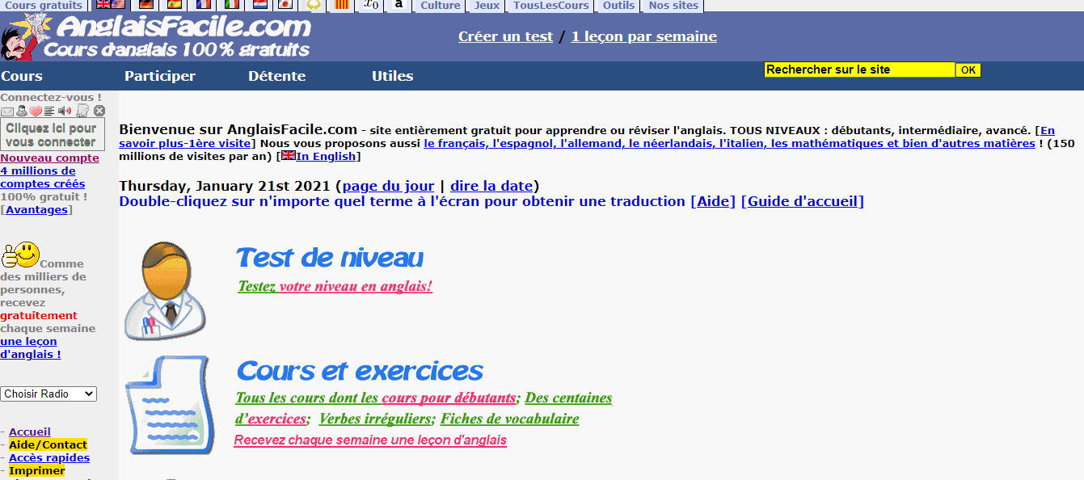Click the OK search button
The height and width of the screenshot is (480, 1084).
point(968,70)
